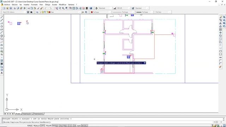This screenshot has height=127, width=226.
Task: Click the MODELO button in status bar
Action: [x=85, y=126]
